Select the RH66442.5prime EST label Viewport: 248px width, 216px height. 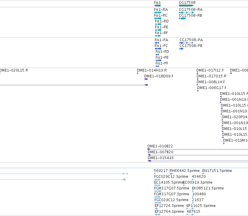point(184,171)
